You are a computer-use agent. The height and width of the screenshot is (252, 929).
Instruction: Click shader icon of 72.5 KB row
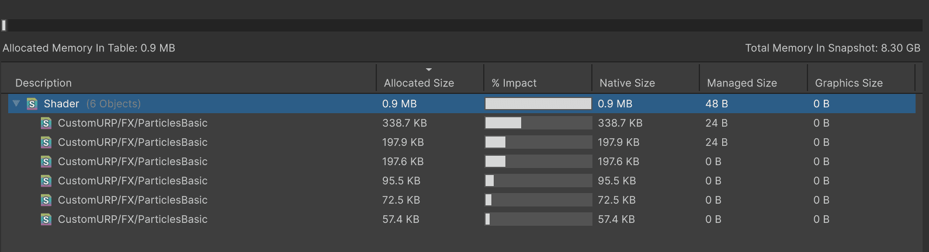(x=46, y=200)
